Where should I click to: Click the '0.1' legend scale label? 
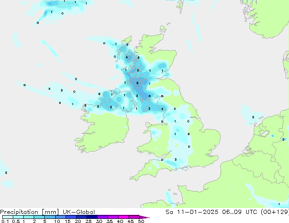(5, 221)
